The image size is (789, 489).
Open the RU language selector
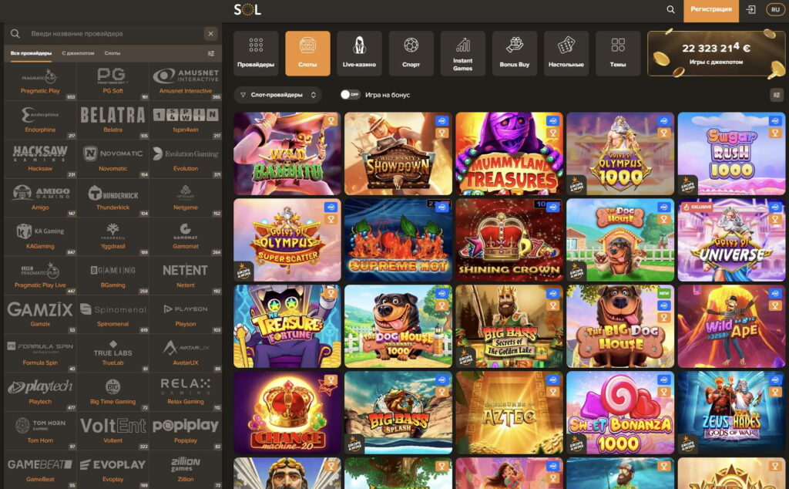pos(775,9)
